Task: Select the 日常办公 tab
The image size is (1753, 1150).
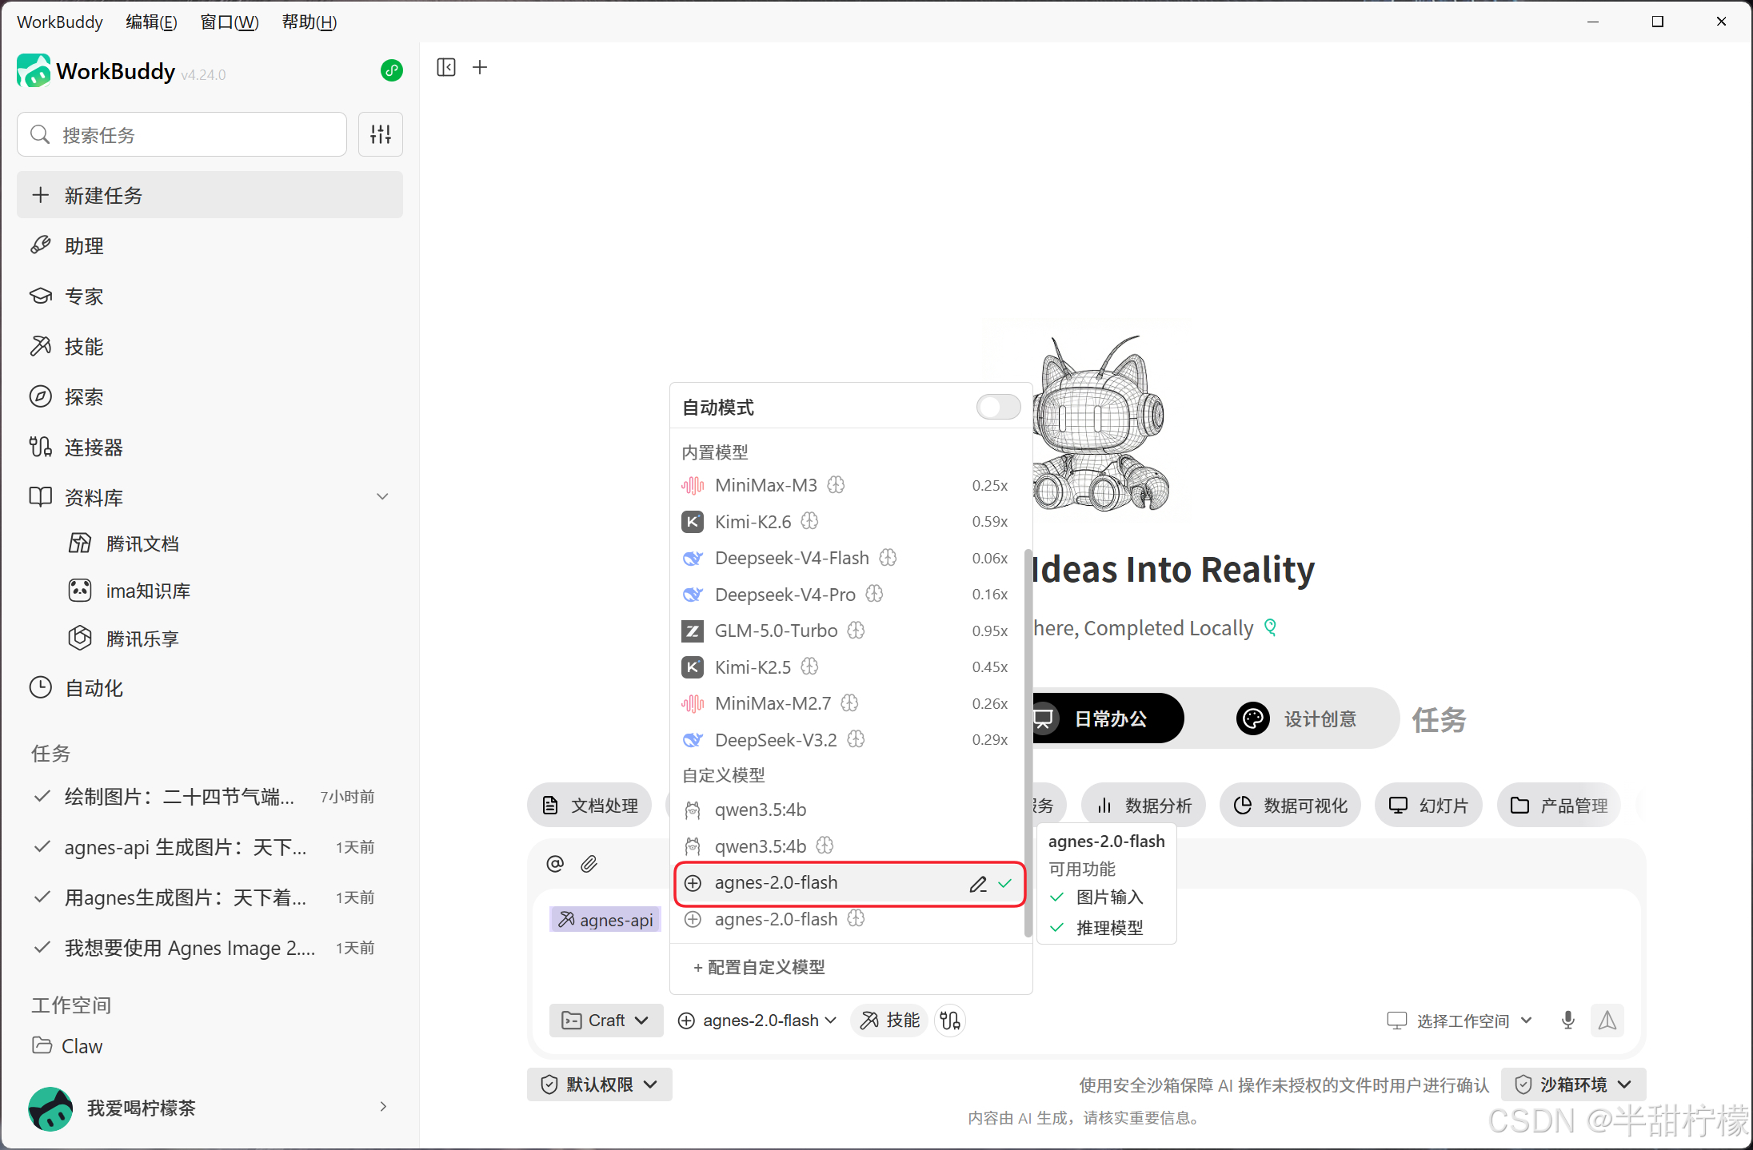Action: pos(1107,718)
